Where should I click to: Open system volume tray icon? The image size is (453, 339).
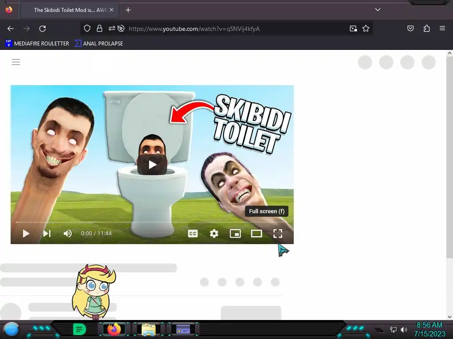pyautogui.click(x=404, y=329)
